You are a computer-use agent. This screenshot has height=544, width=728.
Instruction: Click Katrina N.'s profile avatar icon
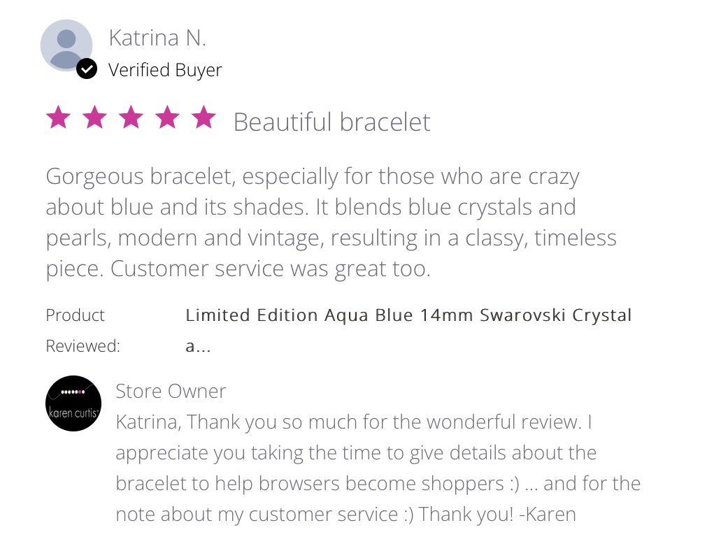click(66, 45)
